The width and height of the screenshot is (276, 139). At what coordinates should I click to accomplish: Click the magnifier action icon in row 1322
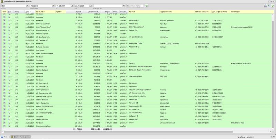(9, 27)
